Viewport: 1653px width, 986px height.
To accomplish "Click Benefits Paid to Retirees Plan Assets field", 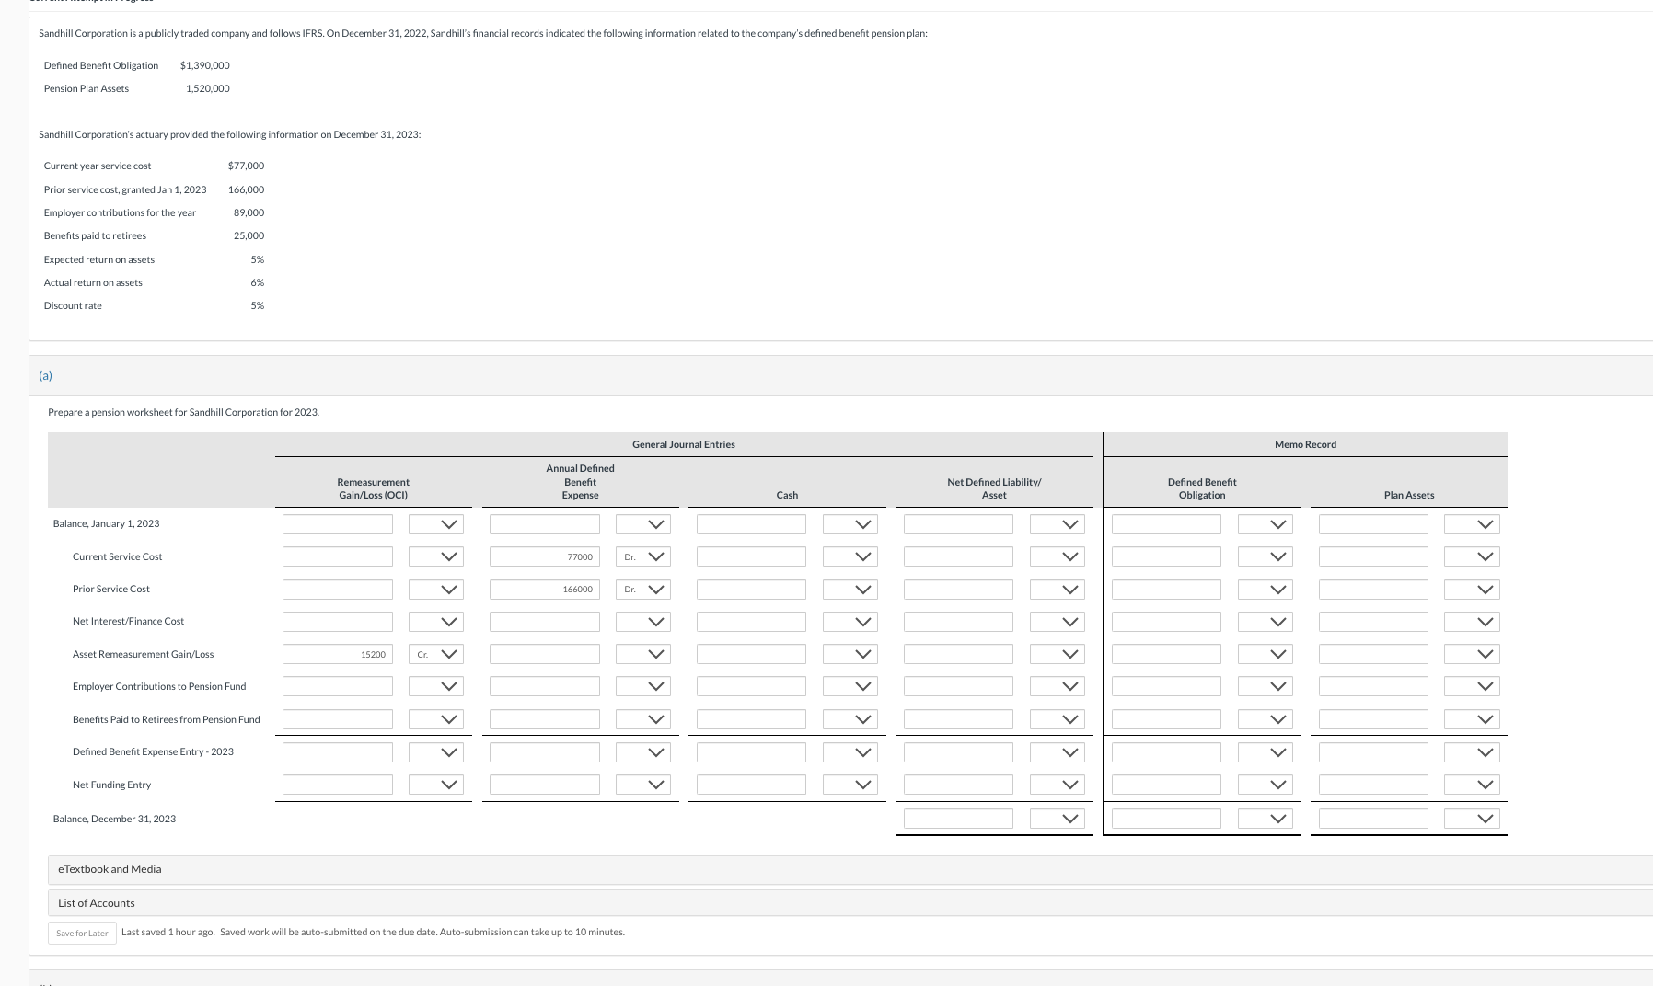I will 1374,719.
